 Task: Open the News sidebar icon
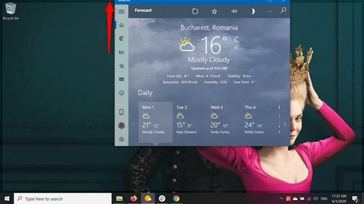click(x=121, y=79)
